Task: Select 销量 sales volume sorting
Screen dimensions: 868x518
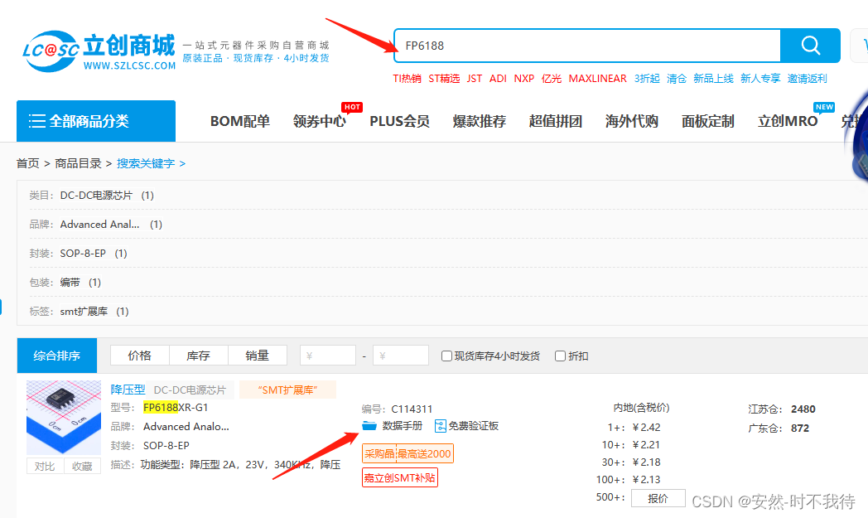Action: [x=258, y=355]
